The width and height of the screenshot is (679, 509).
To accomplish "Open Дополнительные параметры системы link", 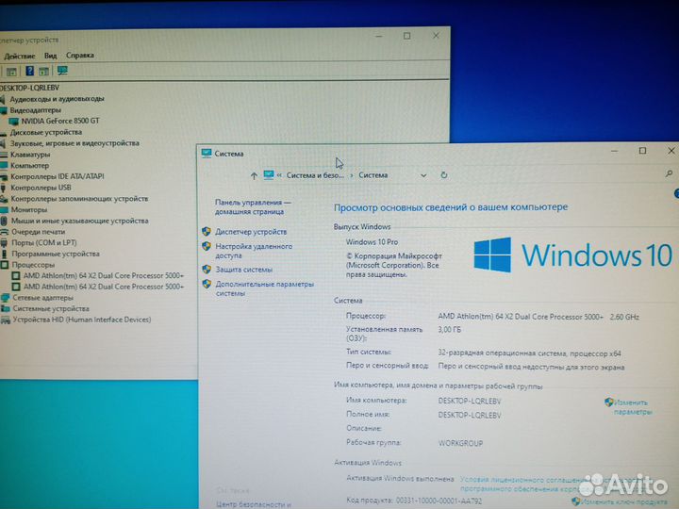I will coord(265,288).
